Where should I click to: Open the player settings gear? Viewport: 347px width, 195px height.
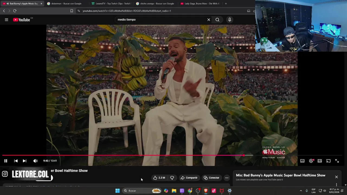[x=311, y=161]
